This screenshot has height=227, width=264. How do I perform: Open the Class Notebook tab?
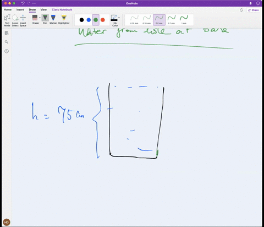pos(62,10)
